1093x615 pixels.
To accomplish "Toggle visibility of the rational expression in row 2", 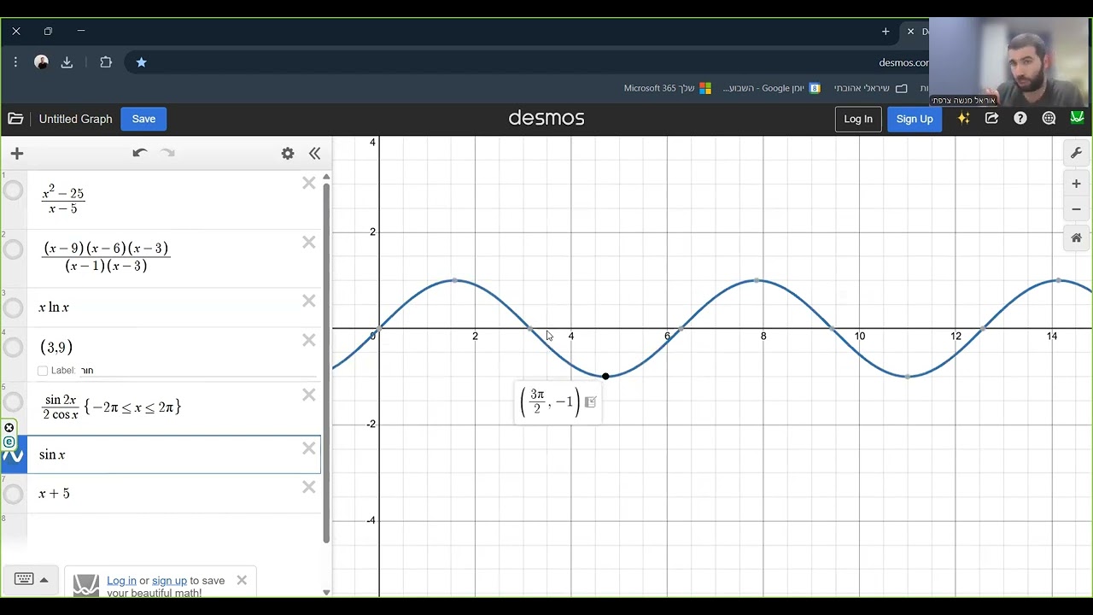I will pyautogui.click(x=14, y=249).
